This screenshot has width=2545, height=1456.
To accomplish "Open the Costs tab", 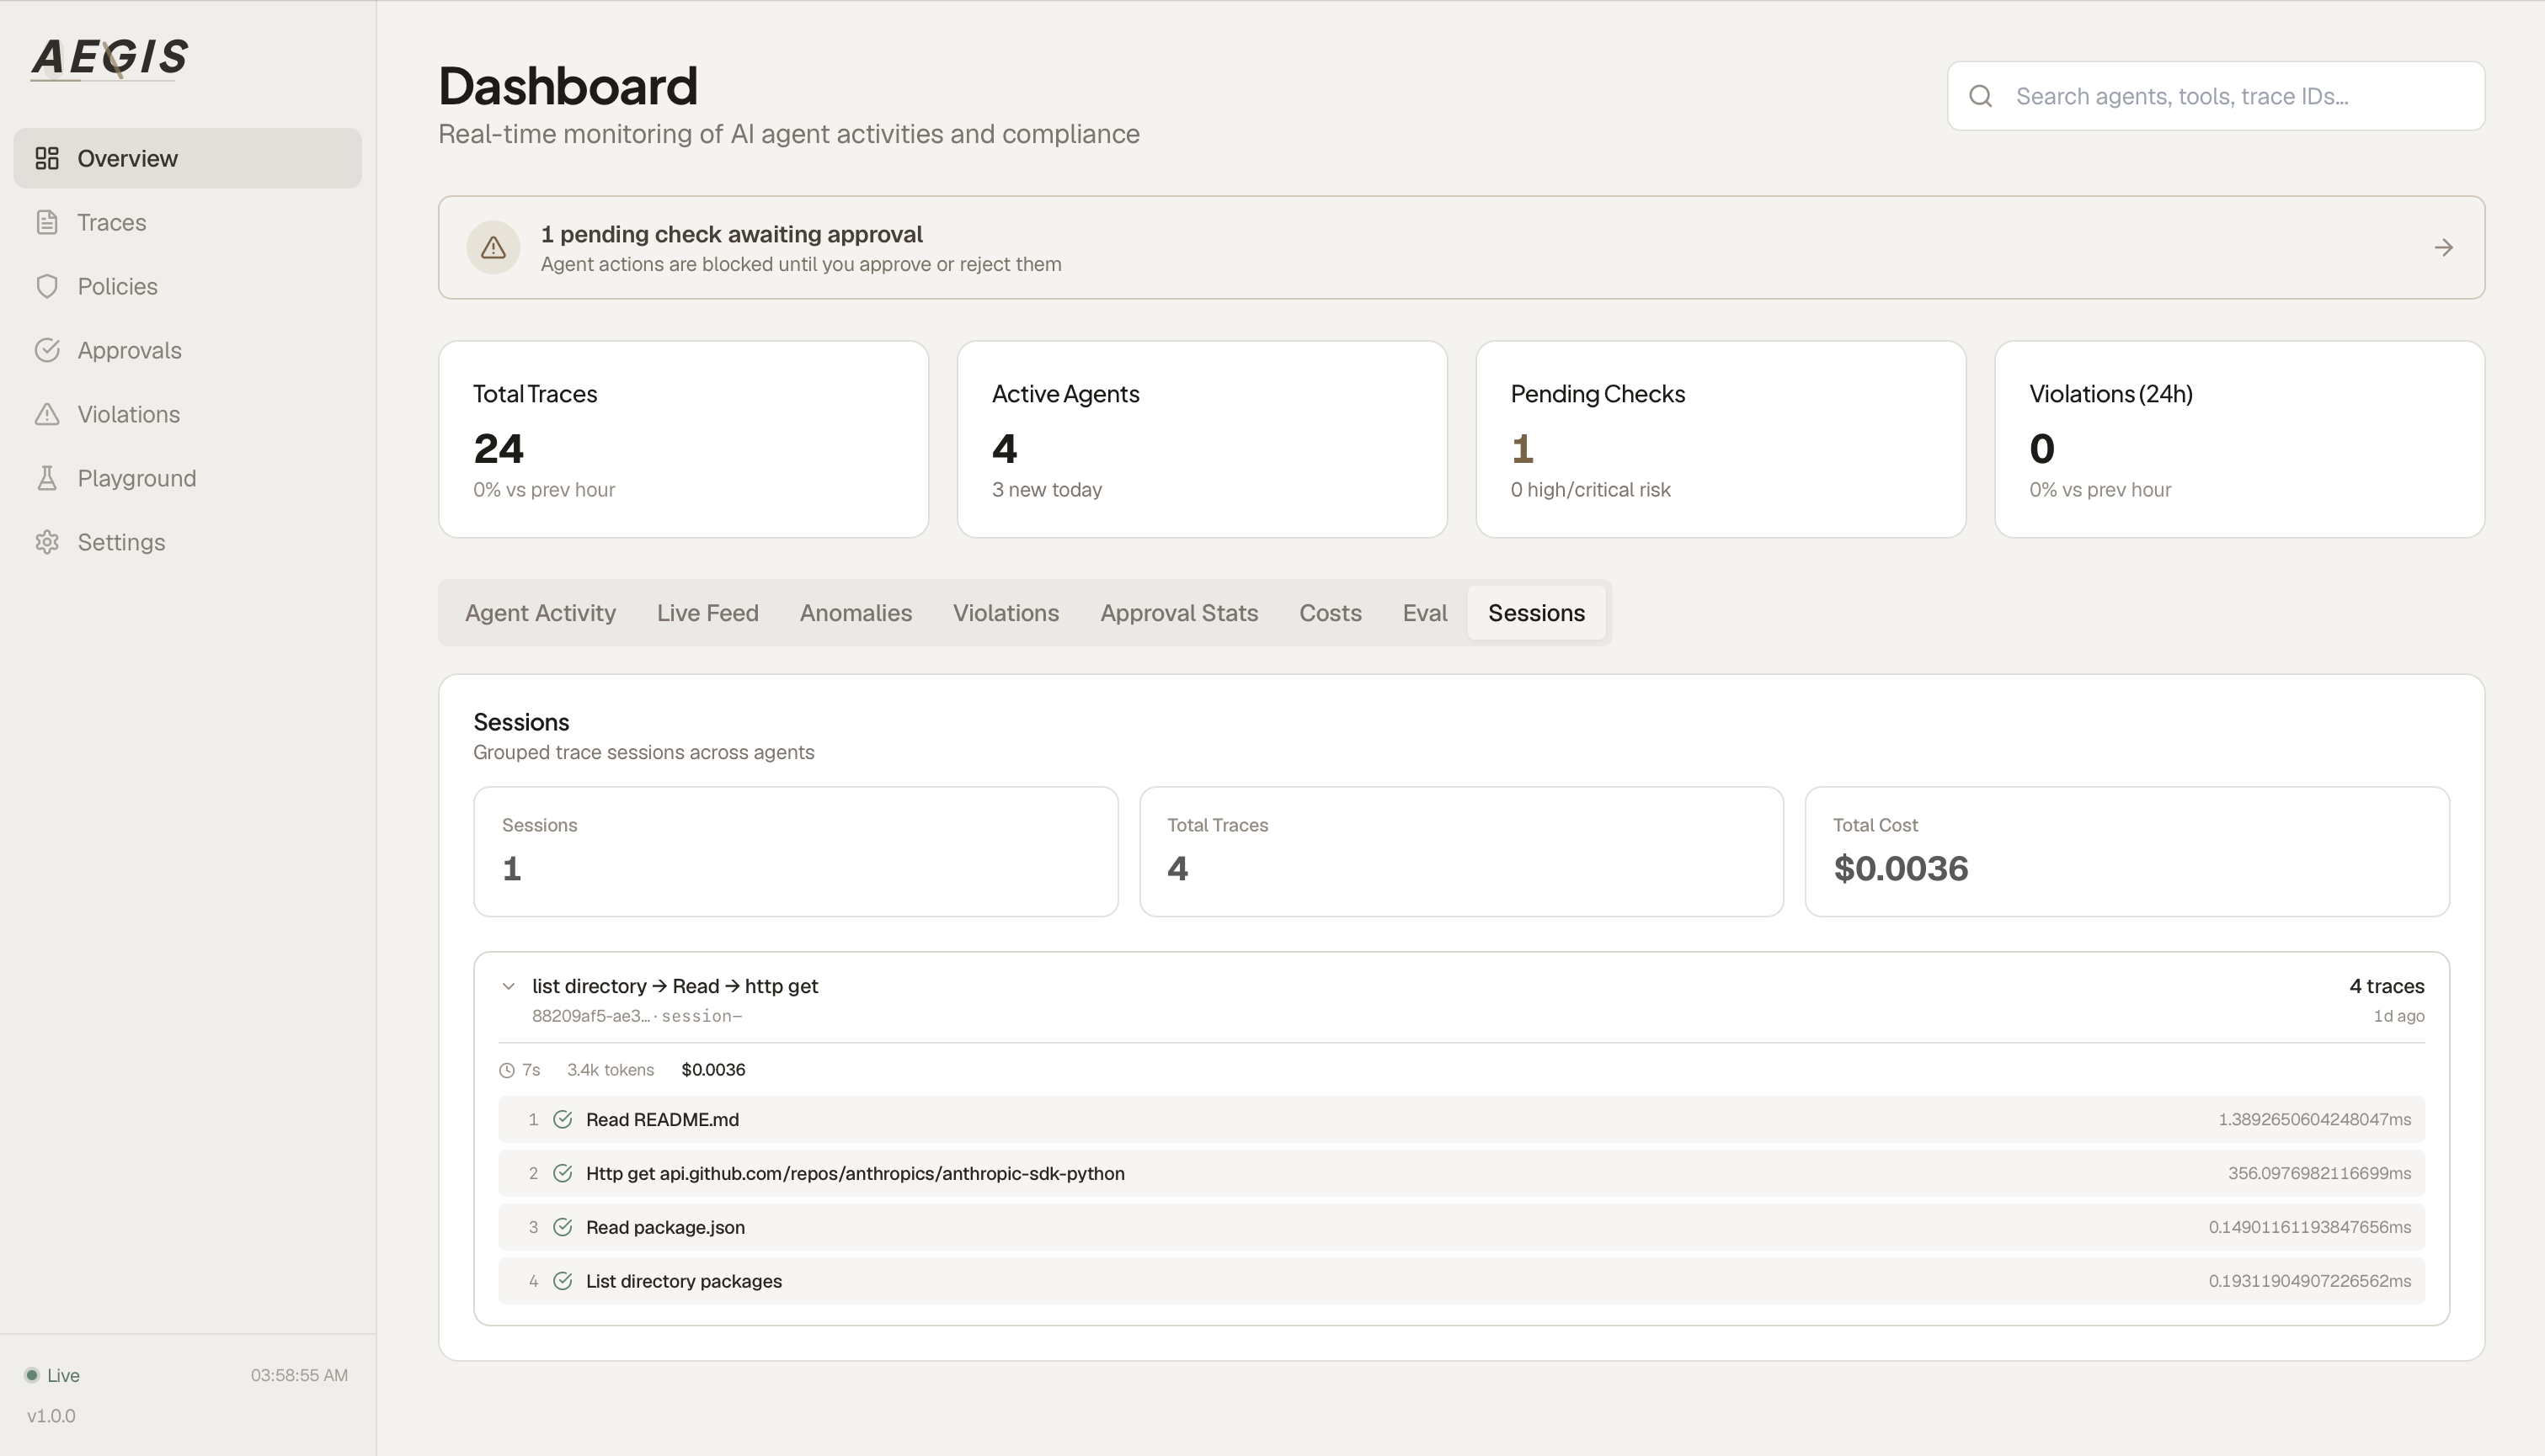I will (x=1330, y=613).
